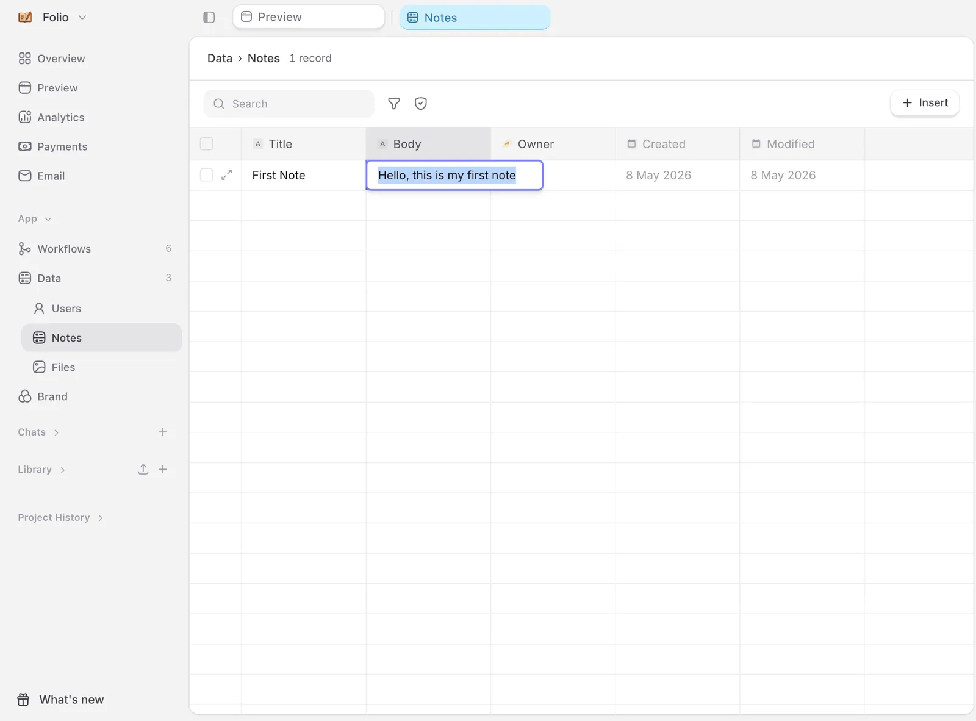Image resolution: width=976 pixels, height=721 pixels.
Task: Toggle the sidebar panel icon
Action: tap(209, 17)
